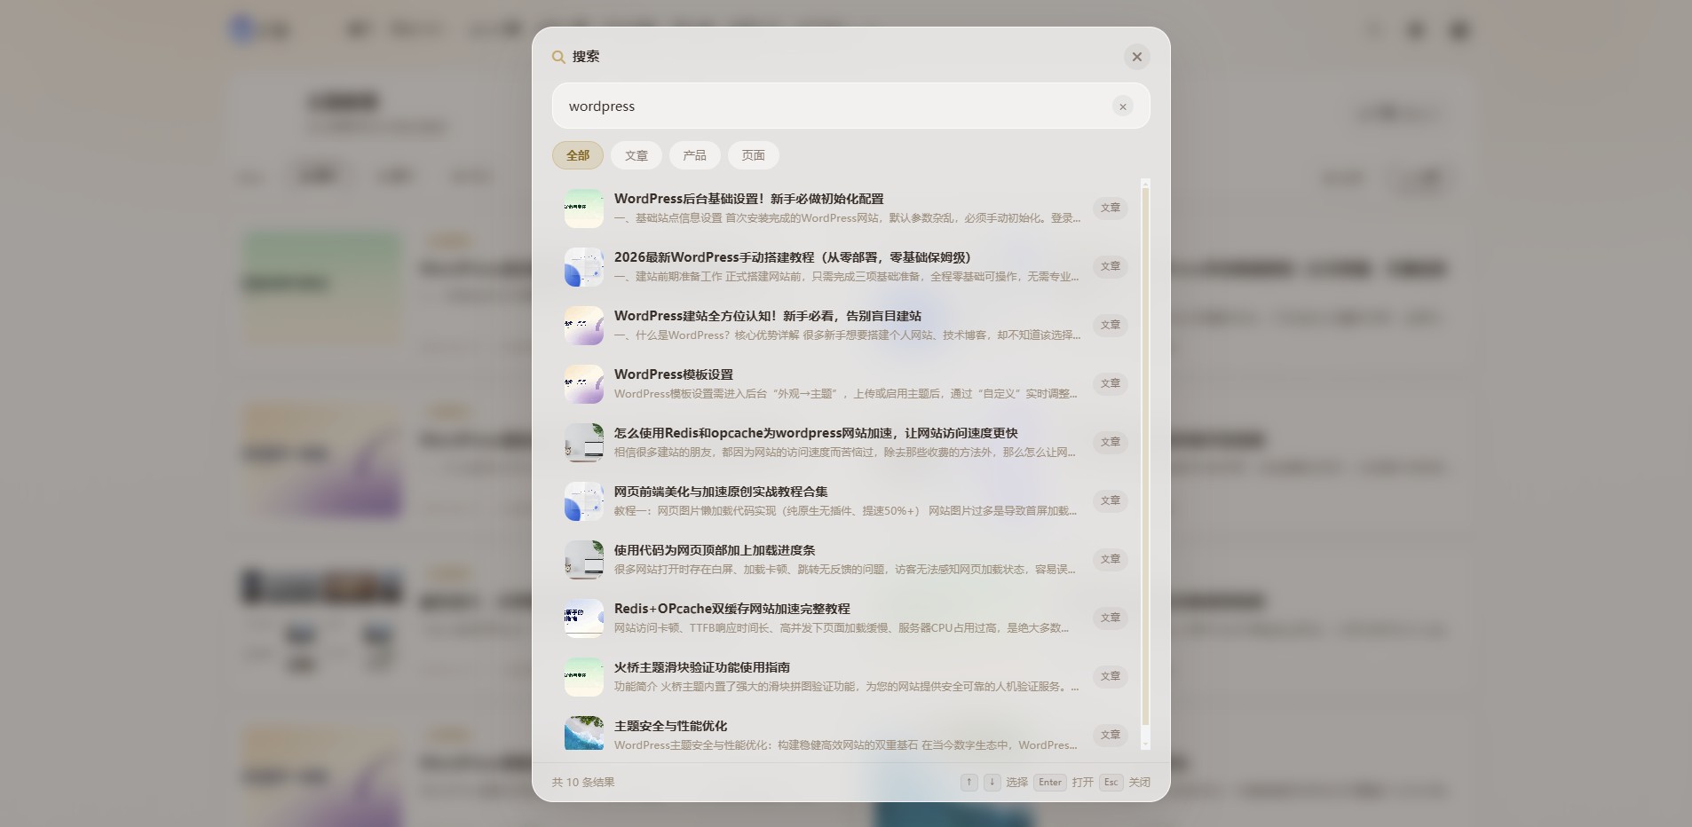Open result 使用代码为网页顶部加上加载进度条
Image resolution: width=1692 pixels, height=827 pixels.
click(x=846, y=560)
